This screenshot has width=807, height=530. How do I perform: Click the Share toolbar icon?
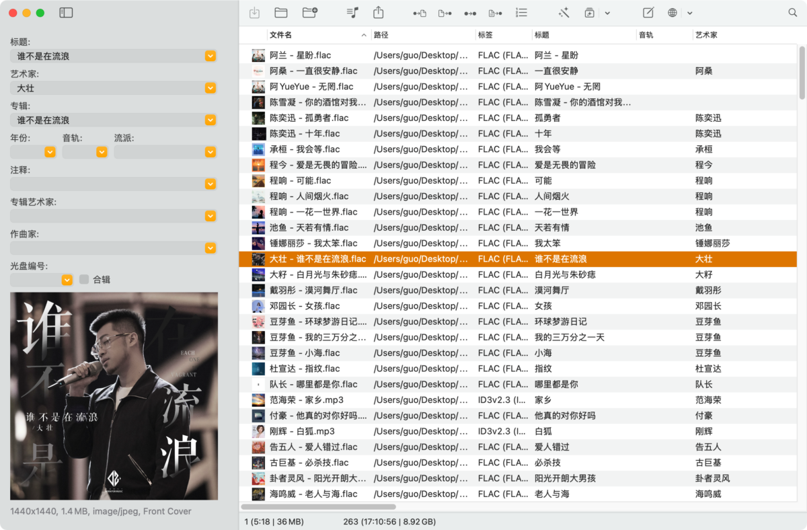tap(379, 13)
